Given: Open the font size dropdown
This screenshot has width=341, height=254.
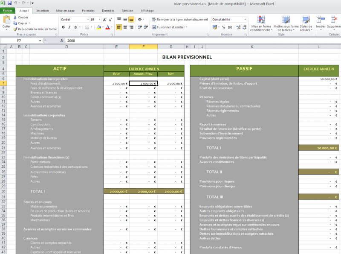Looking at the screenshot, I should pyautogui.click(x=99, y=20).
